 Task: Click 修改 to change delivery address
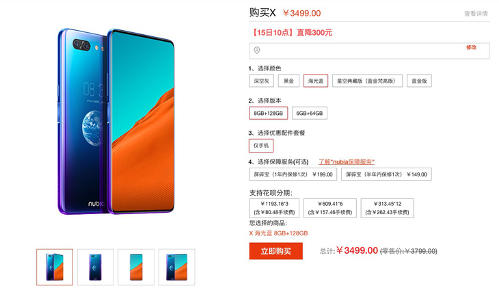pyautogui.click(x=471, y=47)
